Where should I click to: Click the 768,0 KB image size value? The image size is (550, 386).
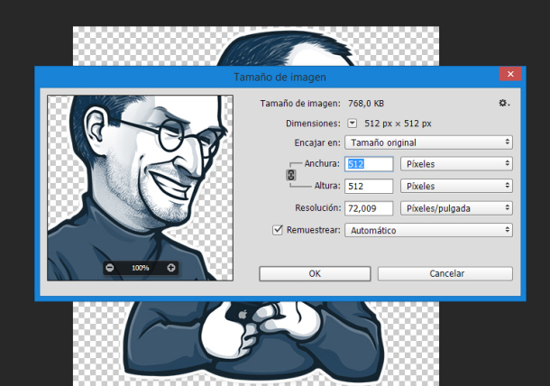tap(366, 104)
